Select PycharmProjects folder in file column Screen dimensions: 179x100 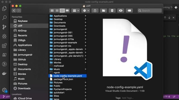point(68,89)
